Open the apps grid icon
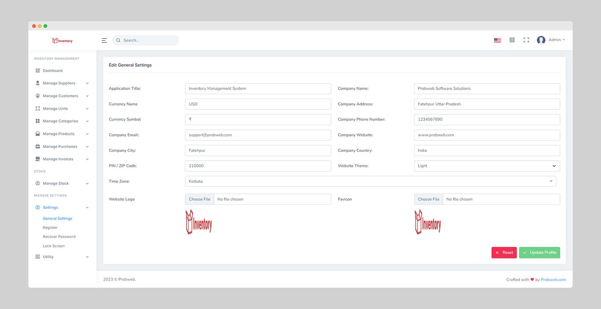Image resolution: width=601 pixels, height=309 pixels. [512, 40]
